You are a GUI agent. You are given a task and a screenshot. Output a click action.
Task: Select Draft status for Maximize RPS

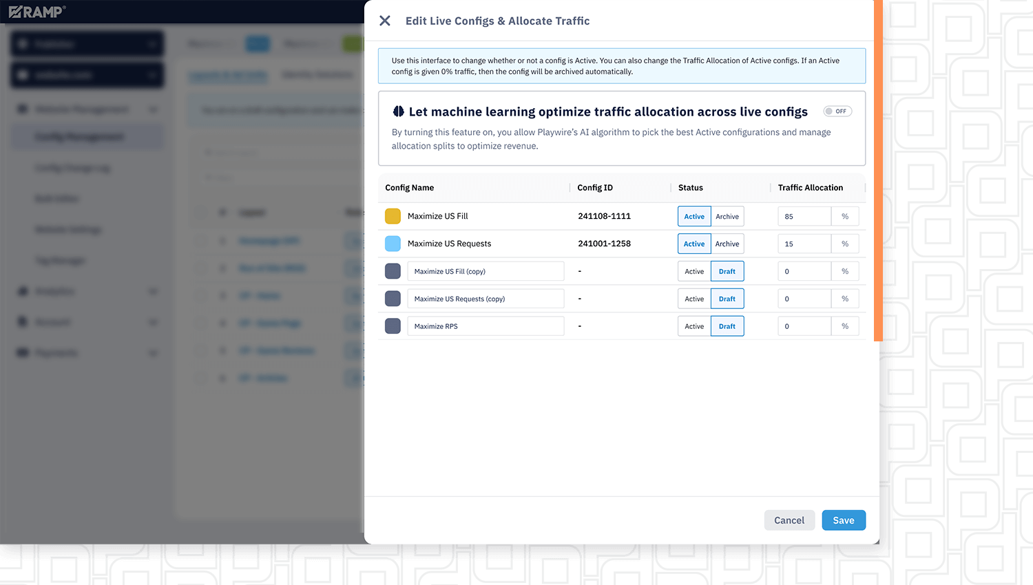[727, 326]
